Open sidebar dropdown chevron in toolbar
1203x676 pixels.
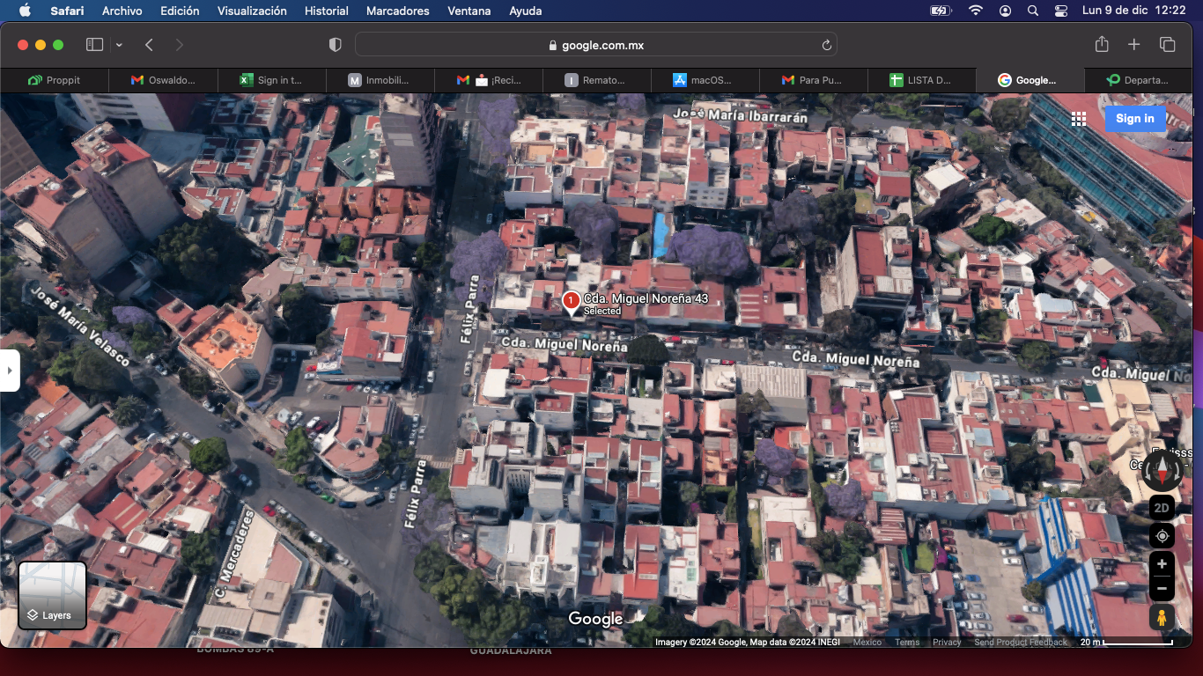tap(119, 45)
